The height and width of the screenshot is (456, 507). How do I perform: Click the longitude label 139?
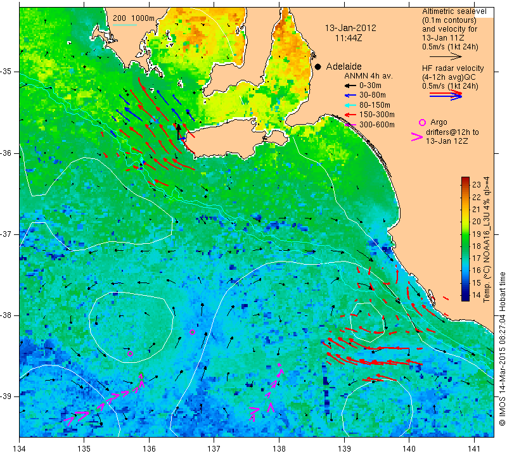coord(344,449)
